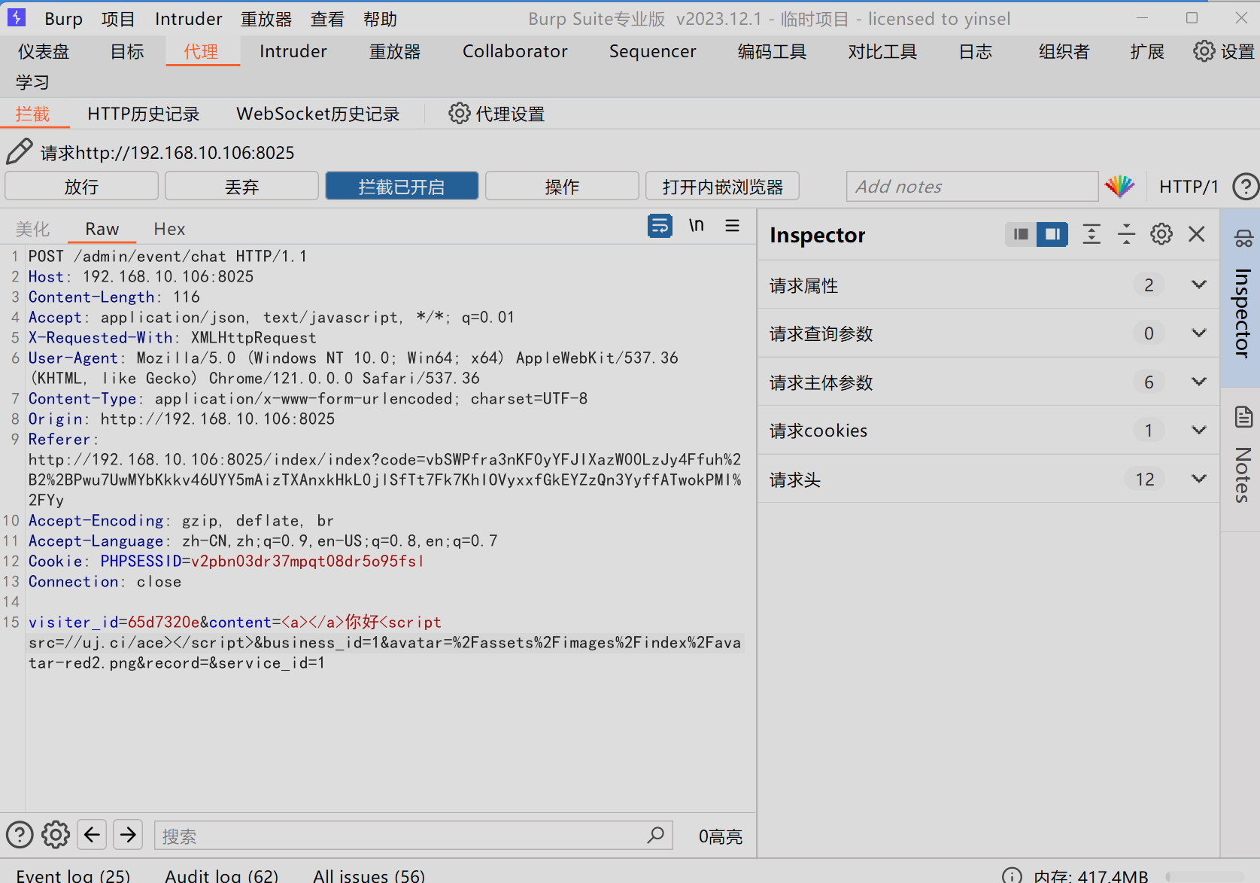Screen dimensions: 1260x883
Task: Close the Inspector panel
Action: click(1197, 234)
